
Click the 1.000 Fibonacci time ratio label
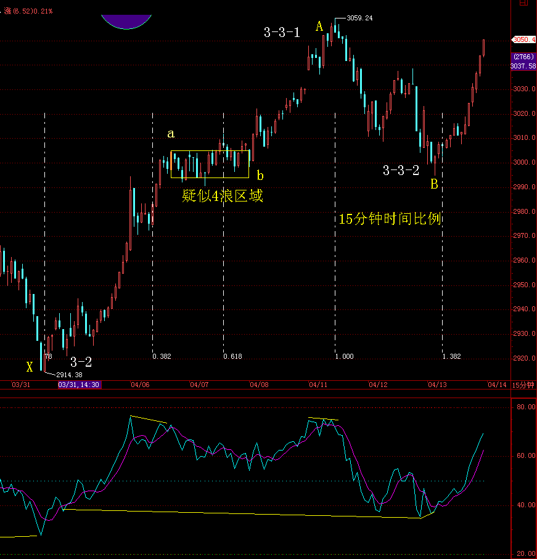[345, 356]
